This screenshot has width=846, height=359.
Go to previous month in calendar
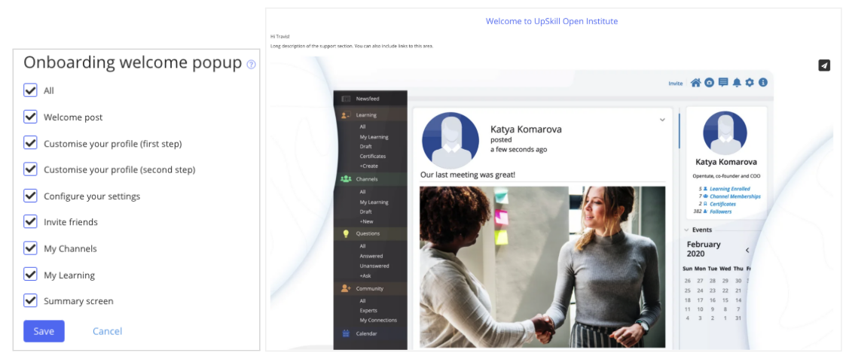tap(747, 250)
